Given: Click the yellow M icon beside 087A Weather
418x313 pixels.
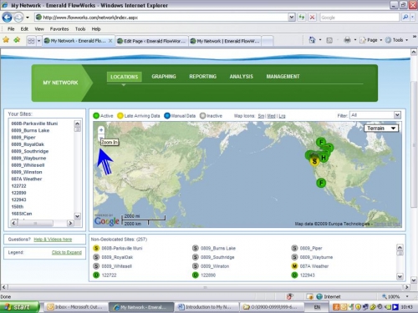Looking at the screenshot, I should pos(294,266).
